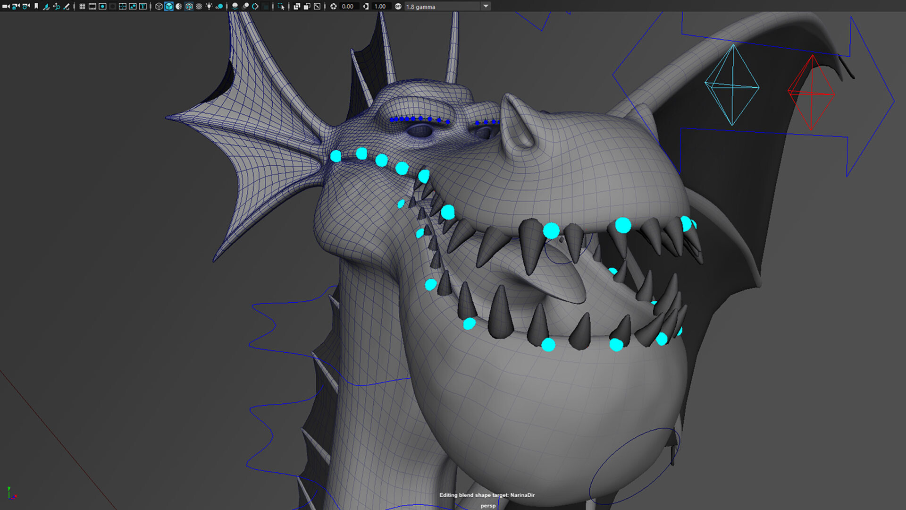Viewport: 906px width, 510px height.
Task: Enable the Film Gate display
Action: 92,7
